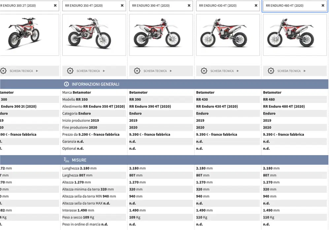The image size is (330, 230).
Task: Select 'Optional n.d.' row
Action: coord(94,148)
